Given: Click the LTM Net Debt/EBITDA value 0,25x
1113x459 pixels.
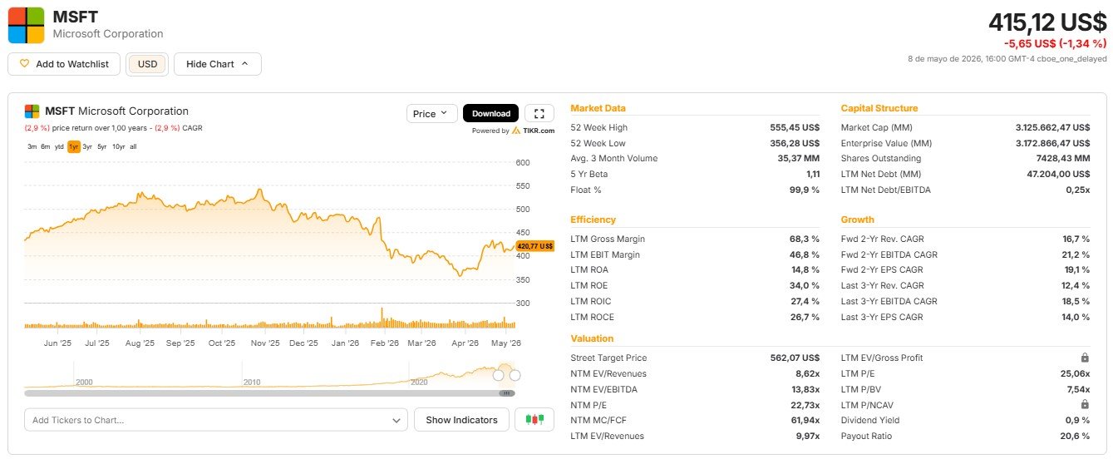Looking at the screenshot, I should tap(1078, 190).
